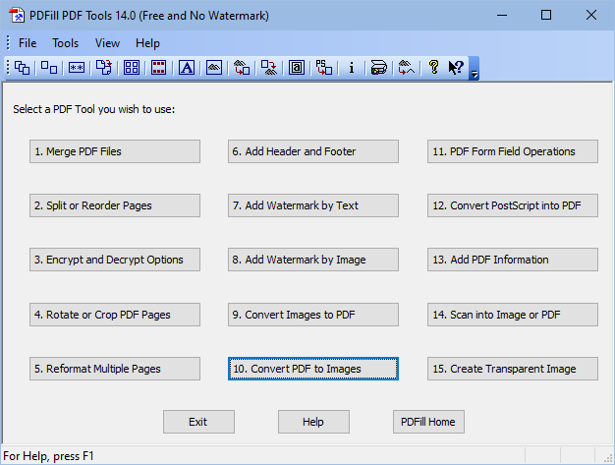
Task: Click the context help arrow-question icon
Action: click(x=456, y=68)
